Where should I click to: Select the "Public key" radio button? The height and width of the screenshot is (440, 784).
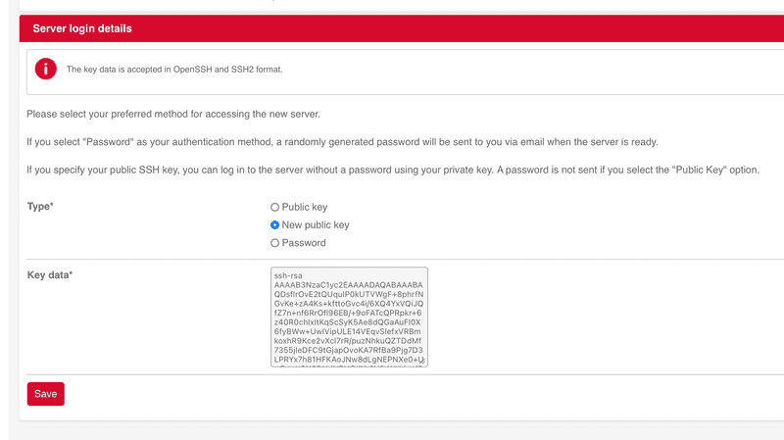point(275,208)
